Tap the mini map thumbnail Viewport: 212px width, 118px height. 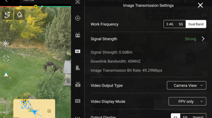(34, 108)
